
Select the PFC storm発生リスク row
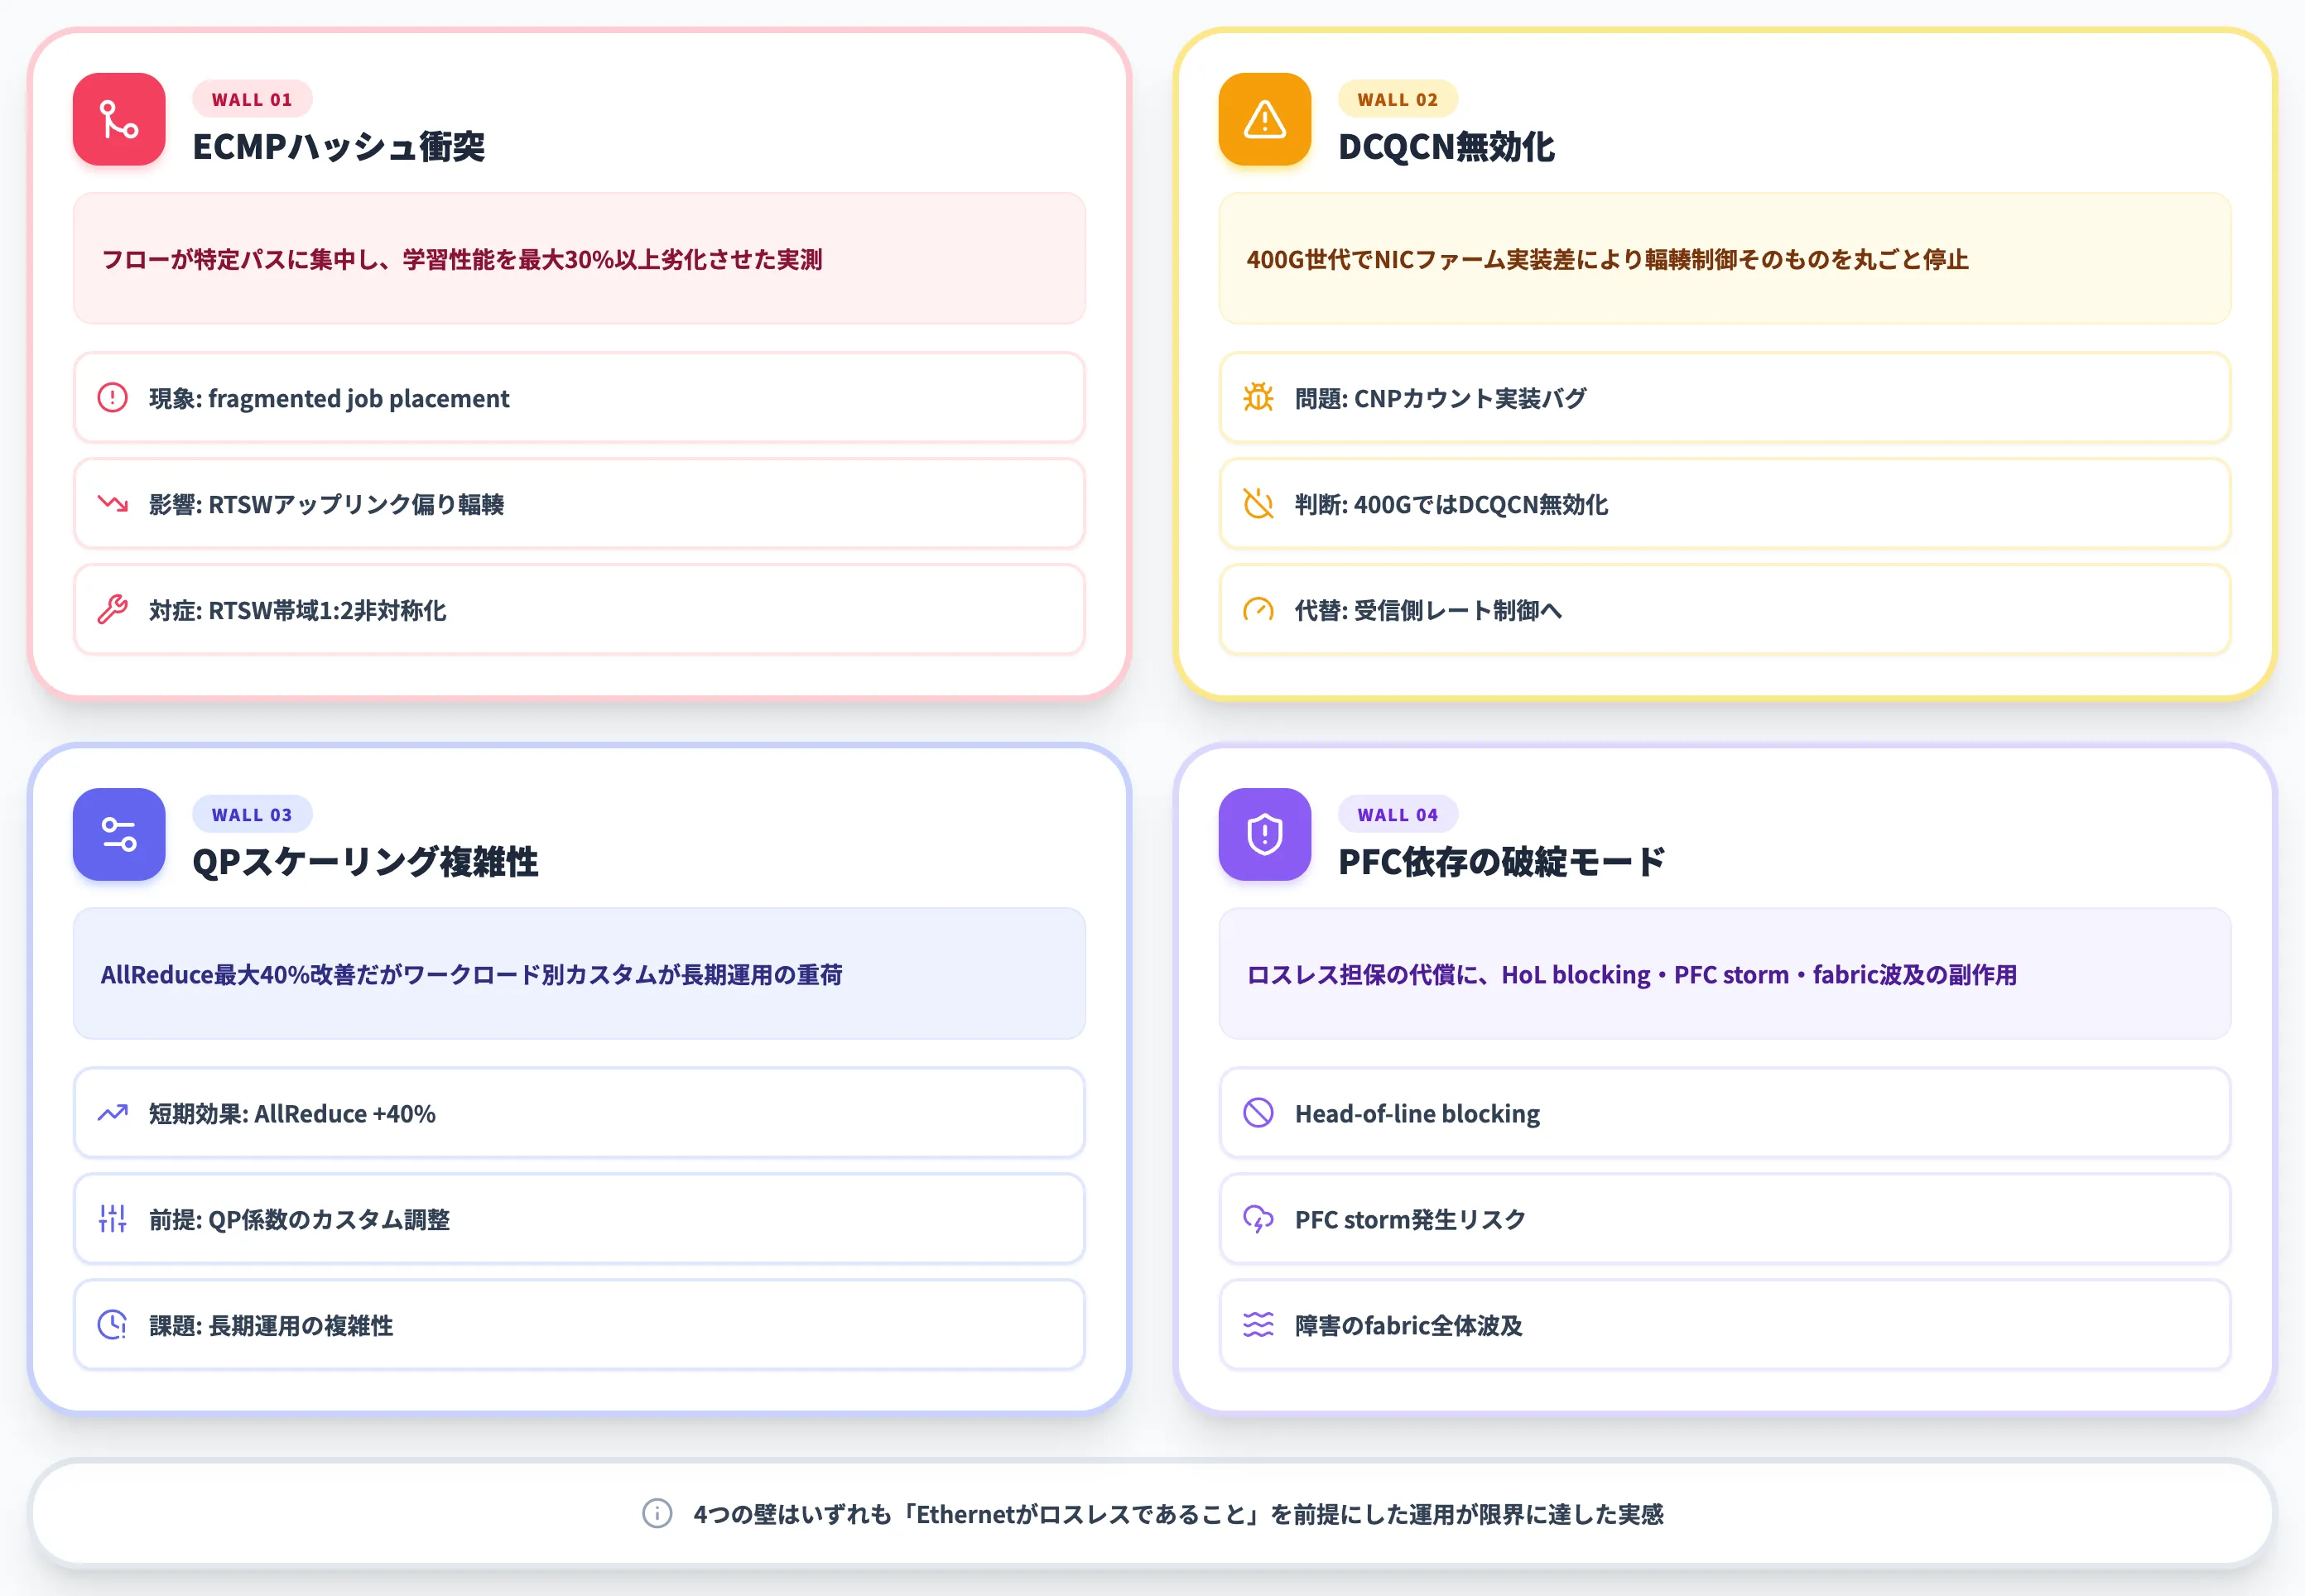click(1724, 1219)
